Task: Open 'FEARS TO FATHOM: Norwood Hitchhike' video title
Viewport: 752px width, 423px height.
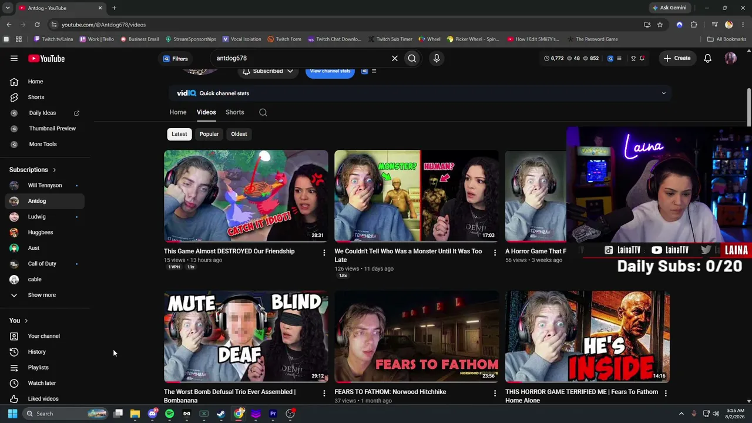Action: 390,392
